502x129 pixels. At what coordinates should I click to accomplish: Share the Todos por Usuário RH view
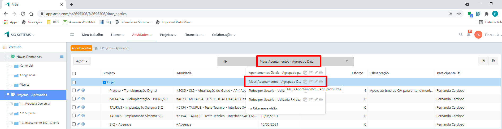pos(311,100)
